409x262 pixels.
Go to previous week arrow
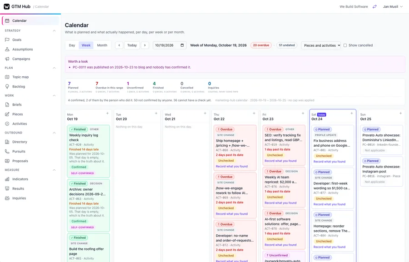119,45
